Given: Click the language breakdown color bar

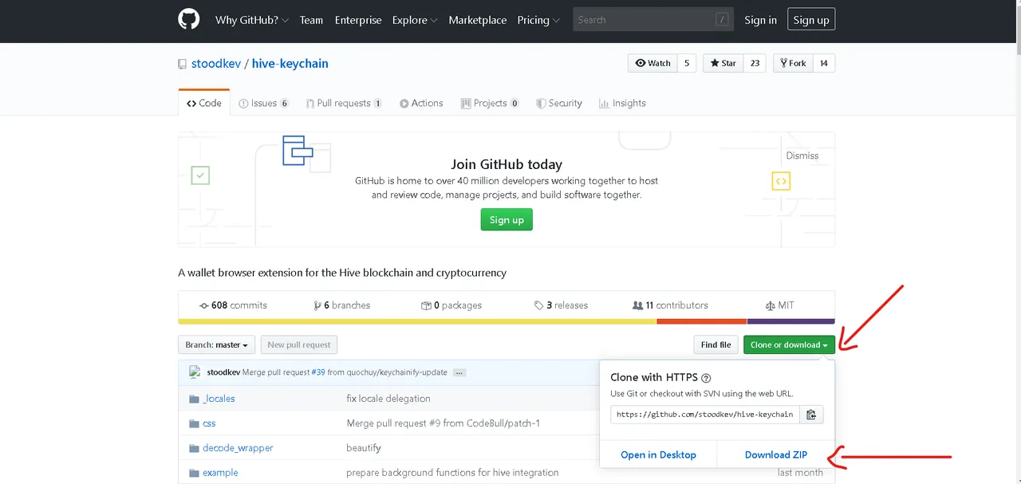Looking at the screenshot, I should [507, 321].
